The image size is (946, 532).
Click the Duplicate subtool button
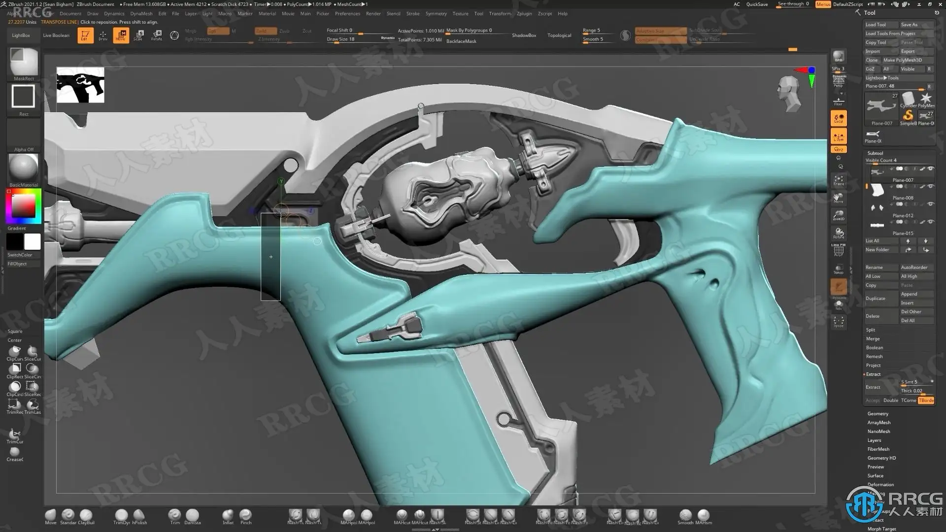click(x=876, y=299)
